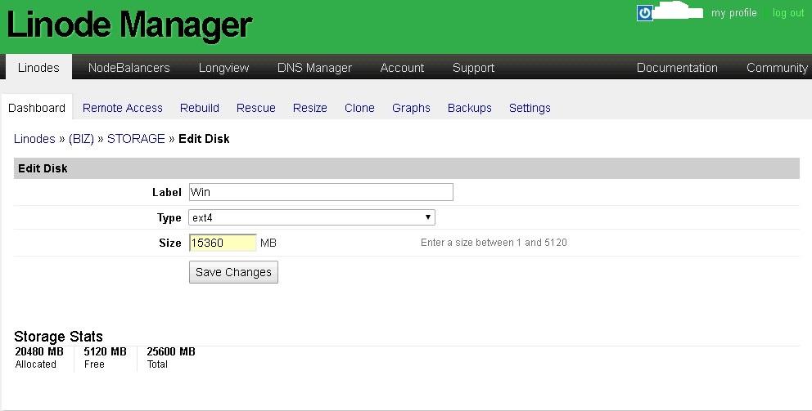
Task: Open the Clone subtab
Action: 359,108
